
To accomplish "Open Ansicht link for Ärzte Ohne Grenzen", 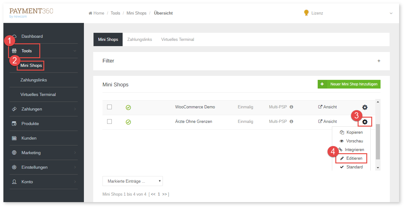I will click(328, 122).
